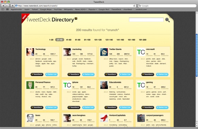
Task: Click the browser vertical scrollbar thumb
Action: click(197, 55)
